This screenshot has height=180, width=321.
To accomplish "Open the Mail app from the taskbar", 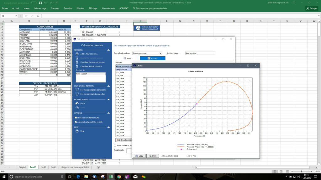I will pyautogui.click(x=135, y=177).
